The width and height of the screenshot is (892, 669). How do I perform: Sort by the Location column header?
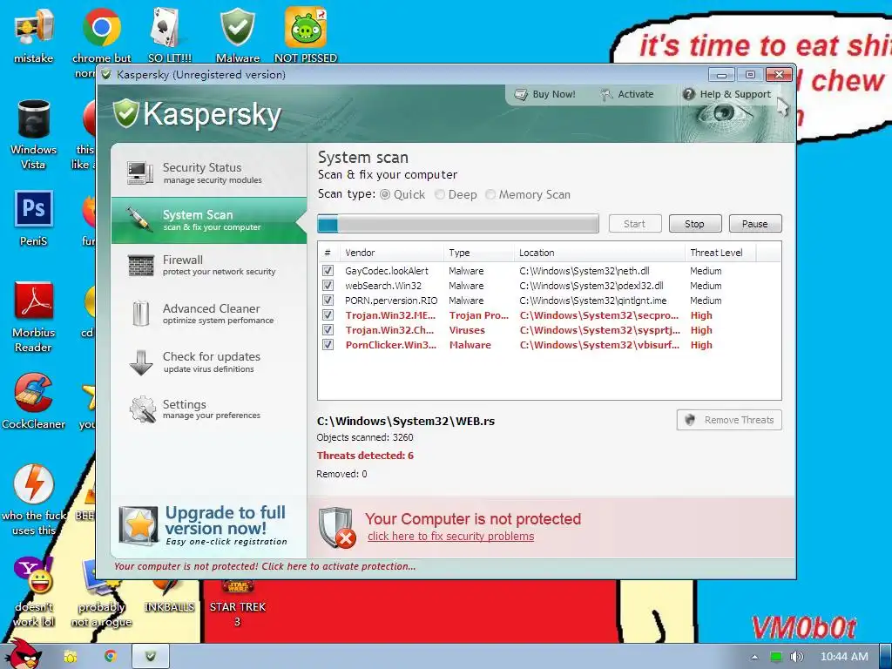coord(599,253)
